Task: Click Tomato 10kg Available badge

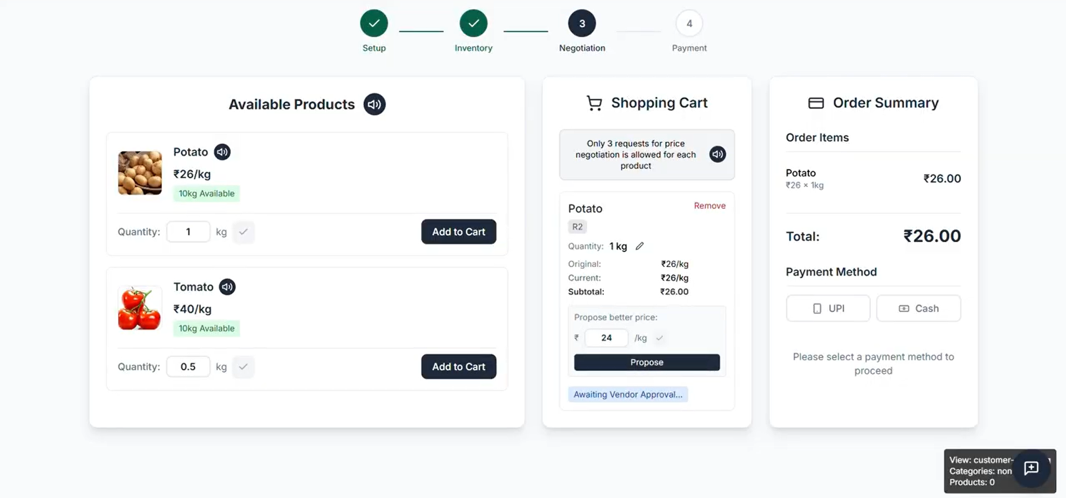Action: (x=206, y=329)
